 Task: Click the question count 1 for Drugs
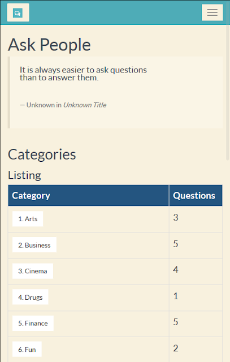tap(176, 296)
